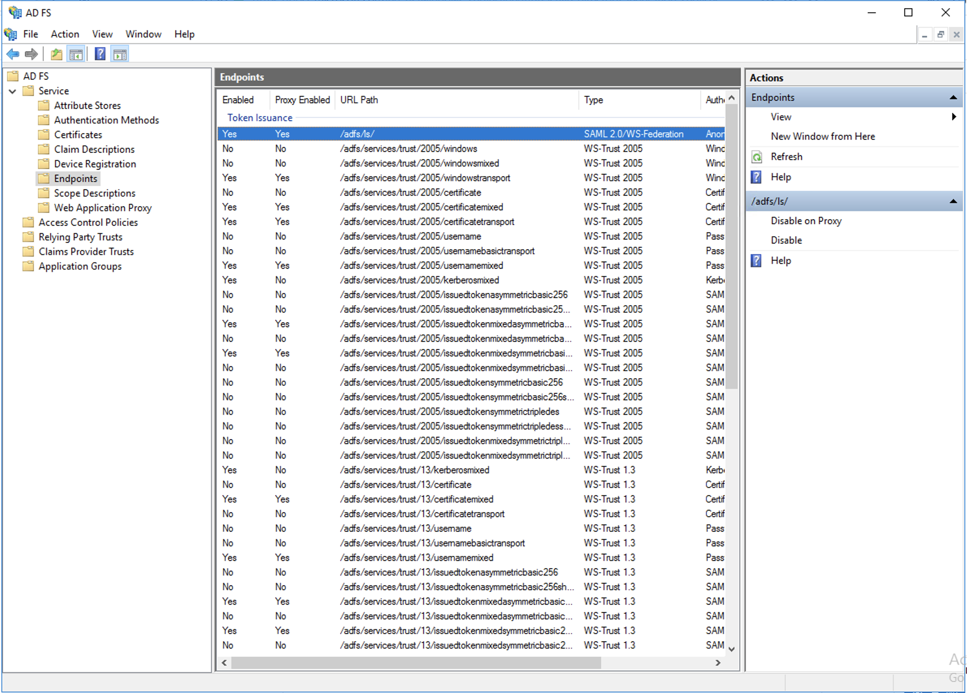
Task: Open the View menu
Action: pos(102,34)
